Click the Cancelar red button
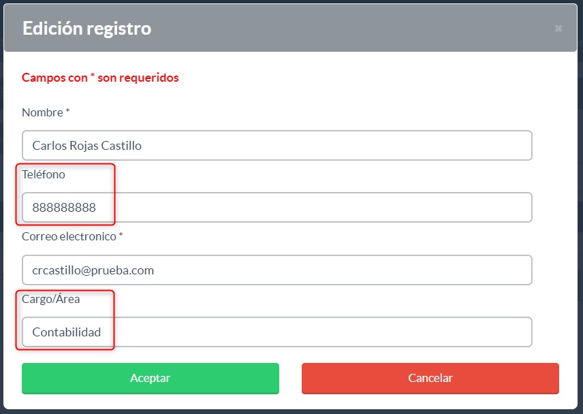The height and width of the screenshot is (414, 583). (x=430, y=379)
